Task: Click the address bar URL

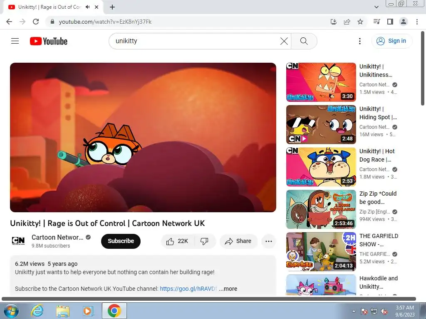Action: coord(105,22)
